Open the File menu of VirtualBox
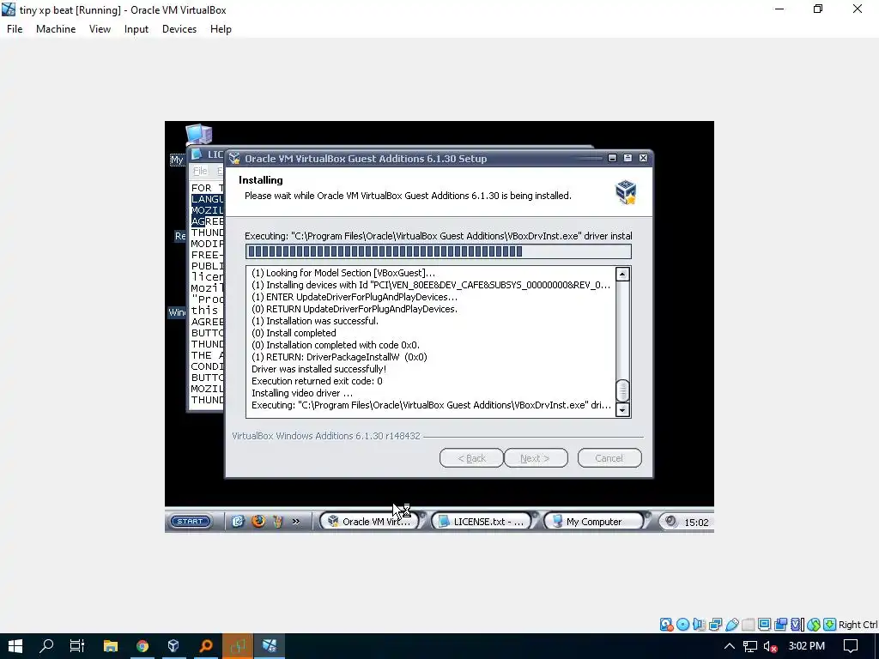Image resolution: width=879 pixels, height=659 pixels. [15, 29]
